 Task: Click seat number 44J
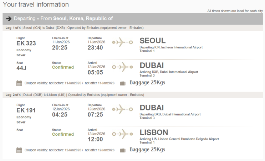click(22, 68)
